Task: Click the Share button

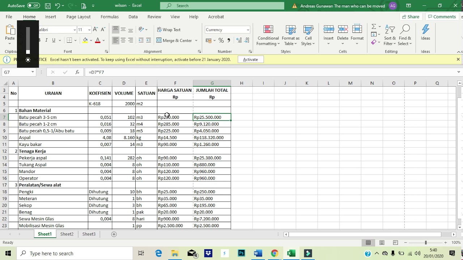Action: tap(411, 17)
